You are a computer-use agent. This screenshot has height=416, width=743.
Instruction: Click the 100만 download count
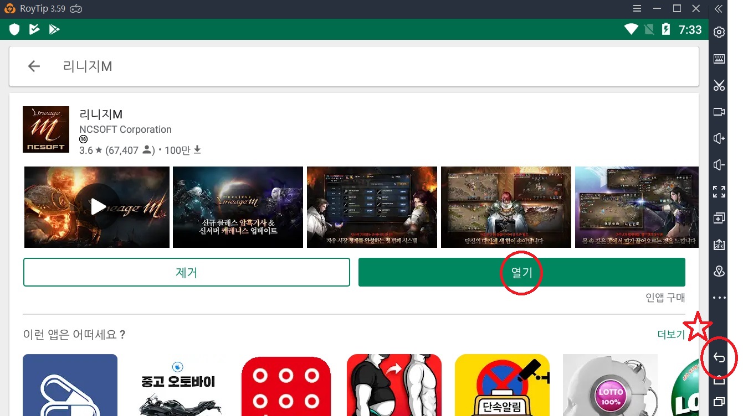coord(182,150)
